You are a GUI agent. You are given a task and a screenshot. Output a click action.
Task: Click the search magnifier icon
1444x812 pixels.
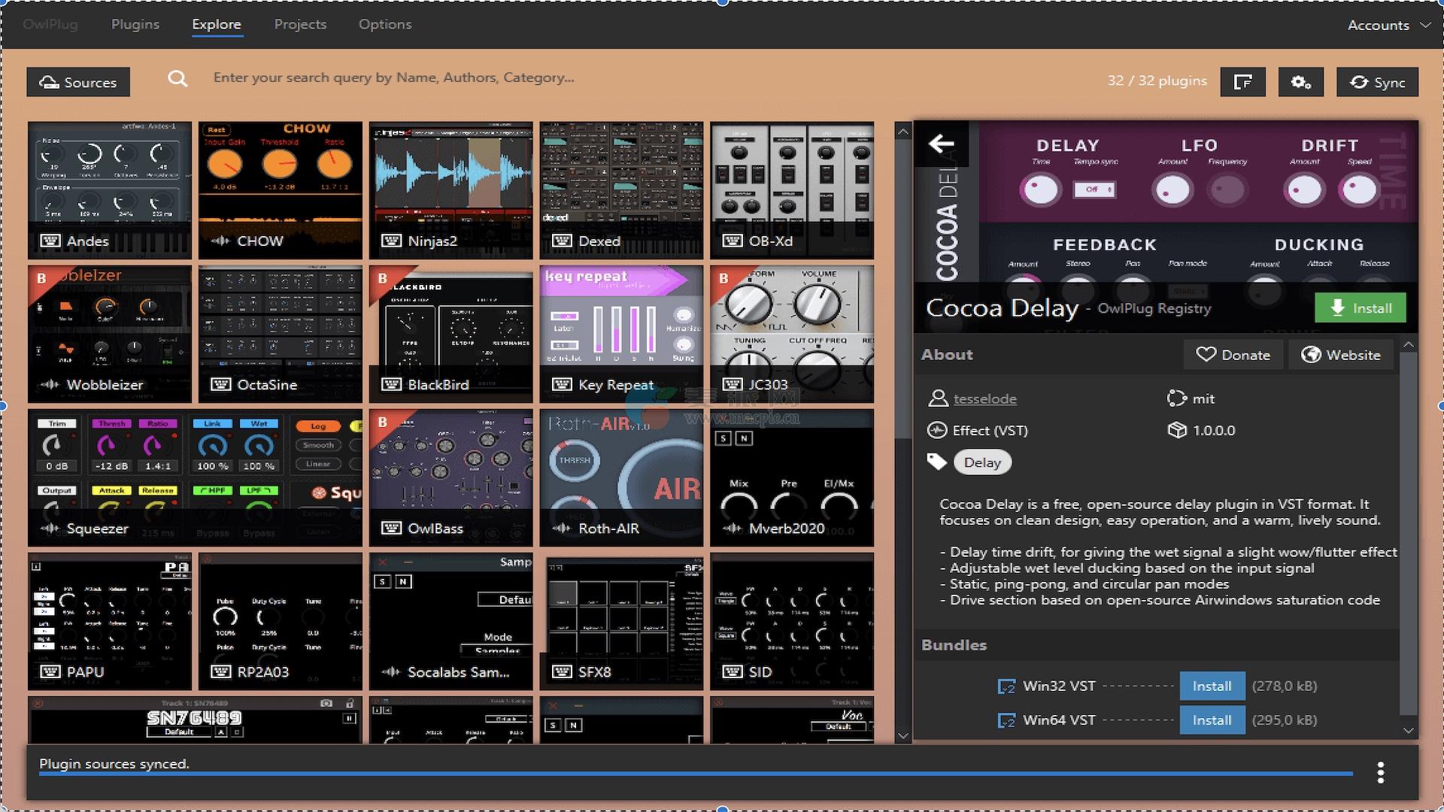(177, 78)
